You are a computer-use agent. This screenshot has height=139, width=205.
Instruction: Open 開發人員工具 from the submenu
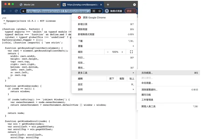click(x=168, y=107)
